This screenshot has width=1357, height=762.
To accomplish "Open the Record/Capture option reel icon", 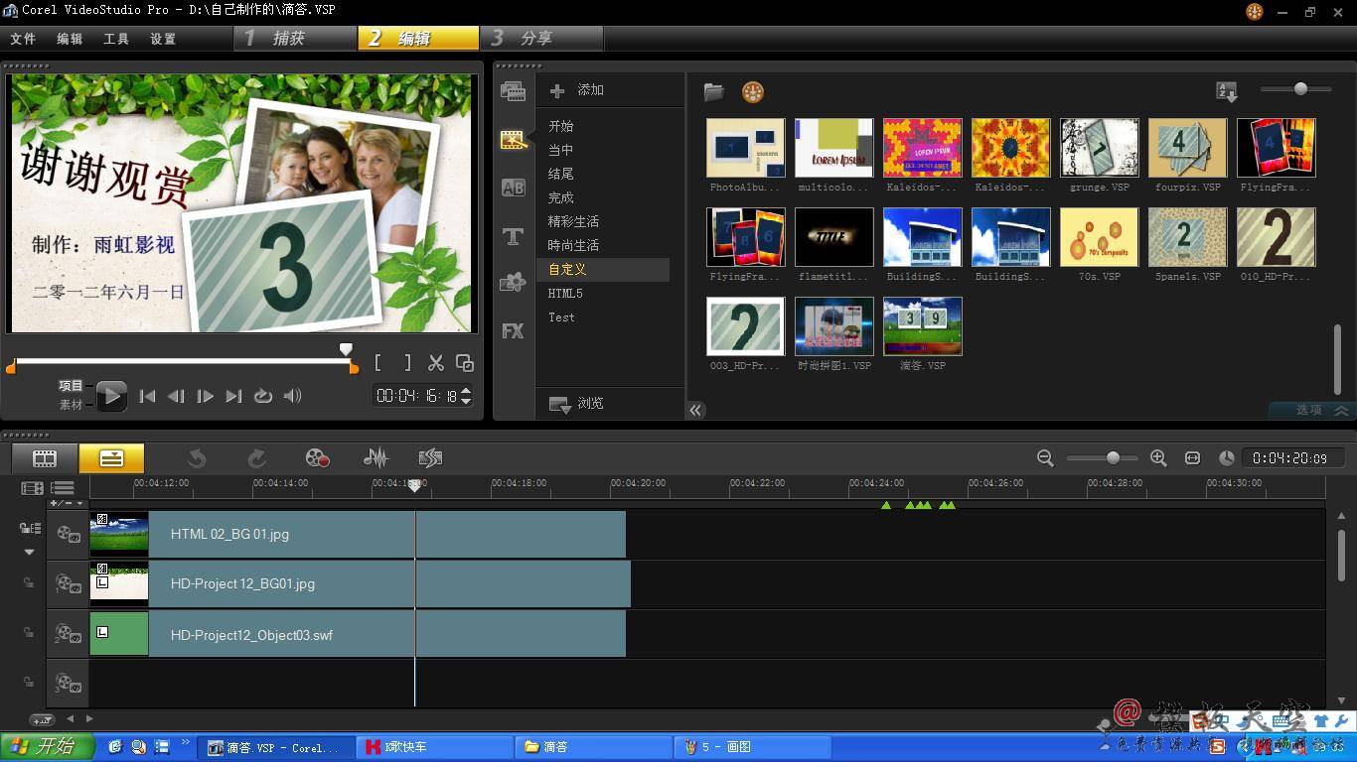I will click(317, 457).
